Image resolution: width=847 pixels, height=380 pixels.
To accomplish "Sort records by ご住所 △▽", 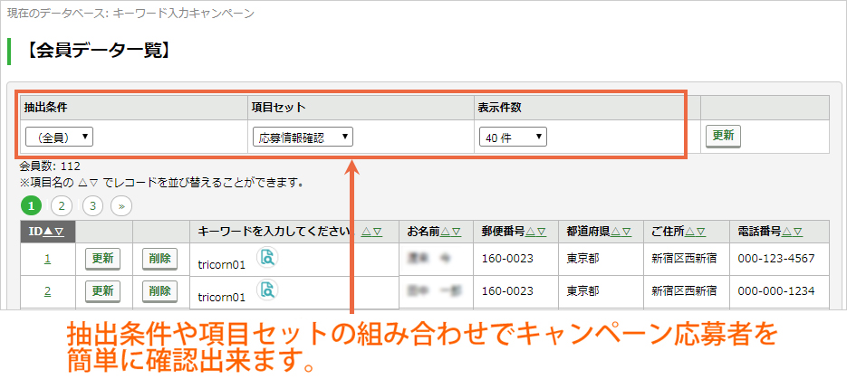I will pos(695,232).
